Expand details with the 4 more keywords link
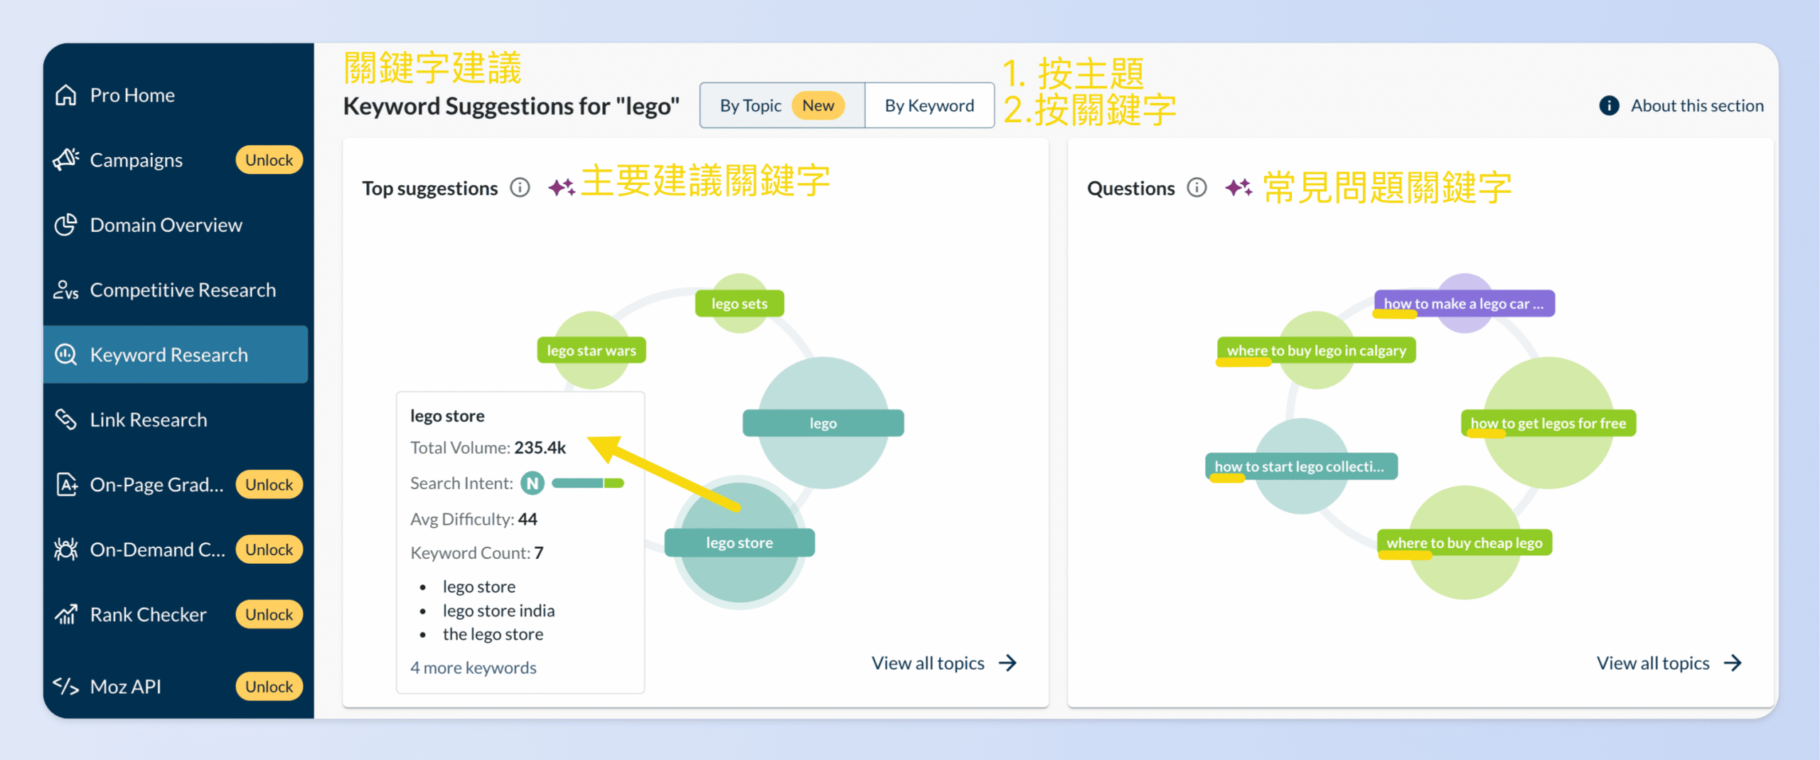Screen dimensions: 1820x760 pyautogui.click(x=473, y=667)
